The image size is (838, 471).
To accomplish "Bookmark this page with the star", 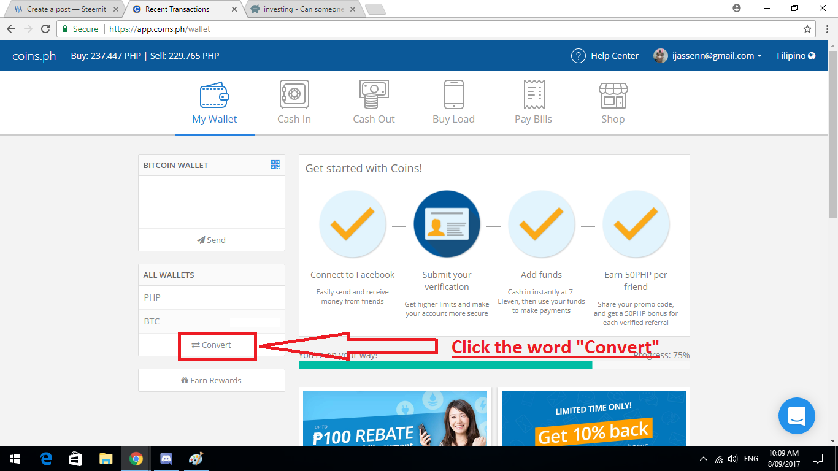I will click(807, 29).
